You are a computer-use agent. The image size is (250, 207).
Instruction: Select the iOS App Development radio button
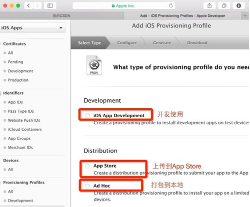point(87,115)
